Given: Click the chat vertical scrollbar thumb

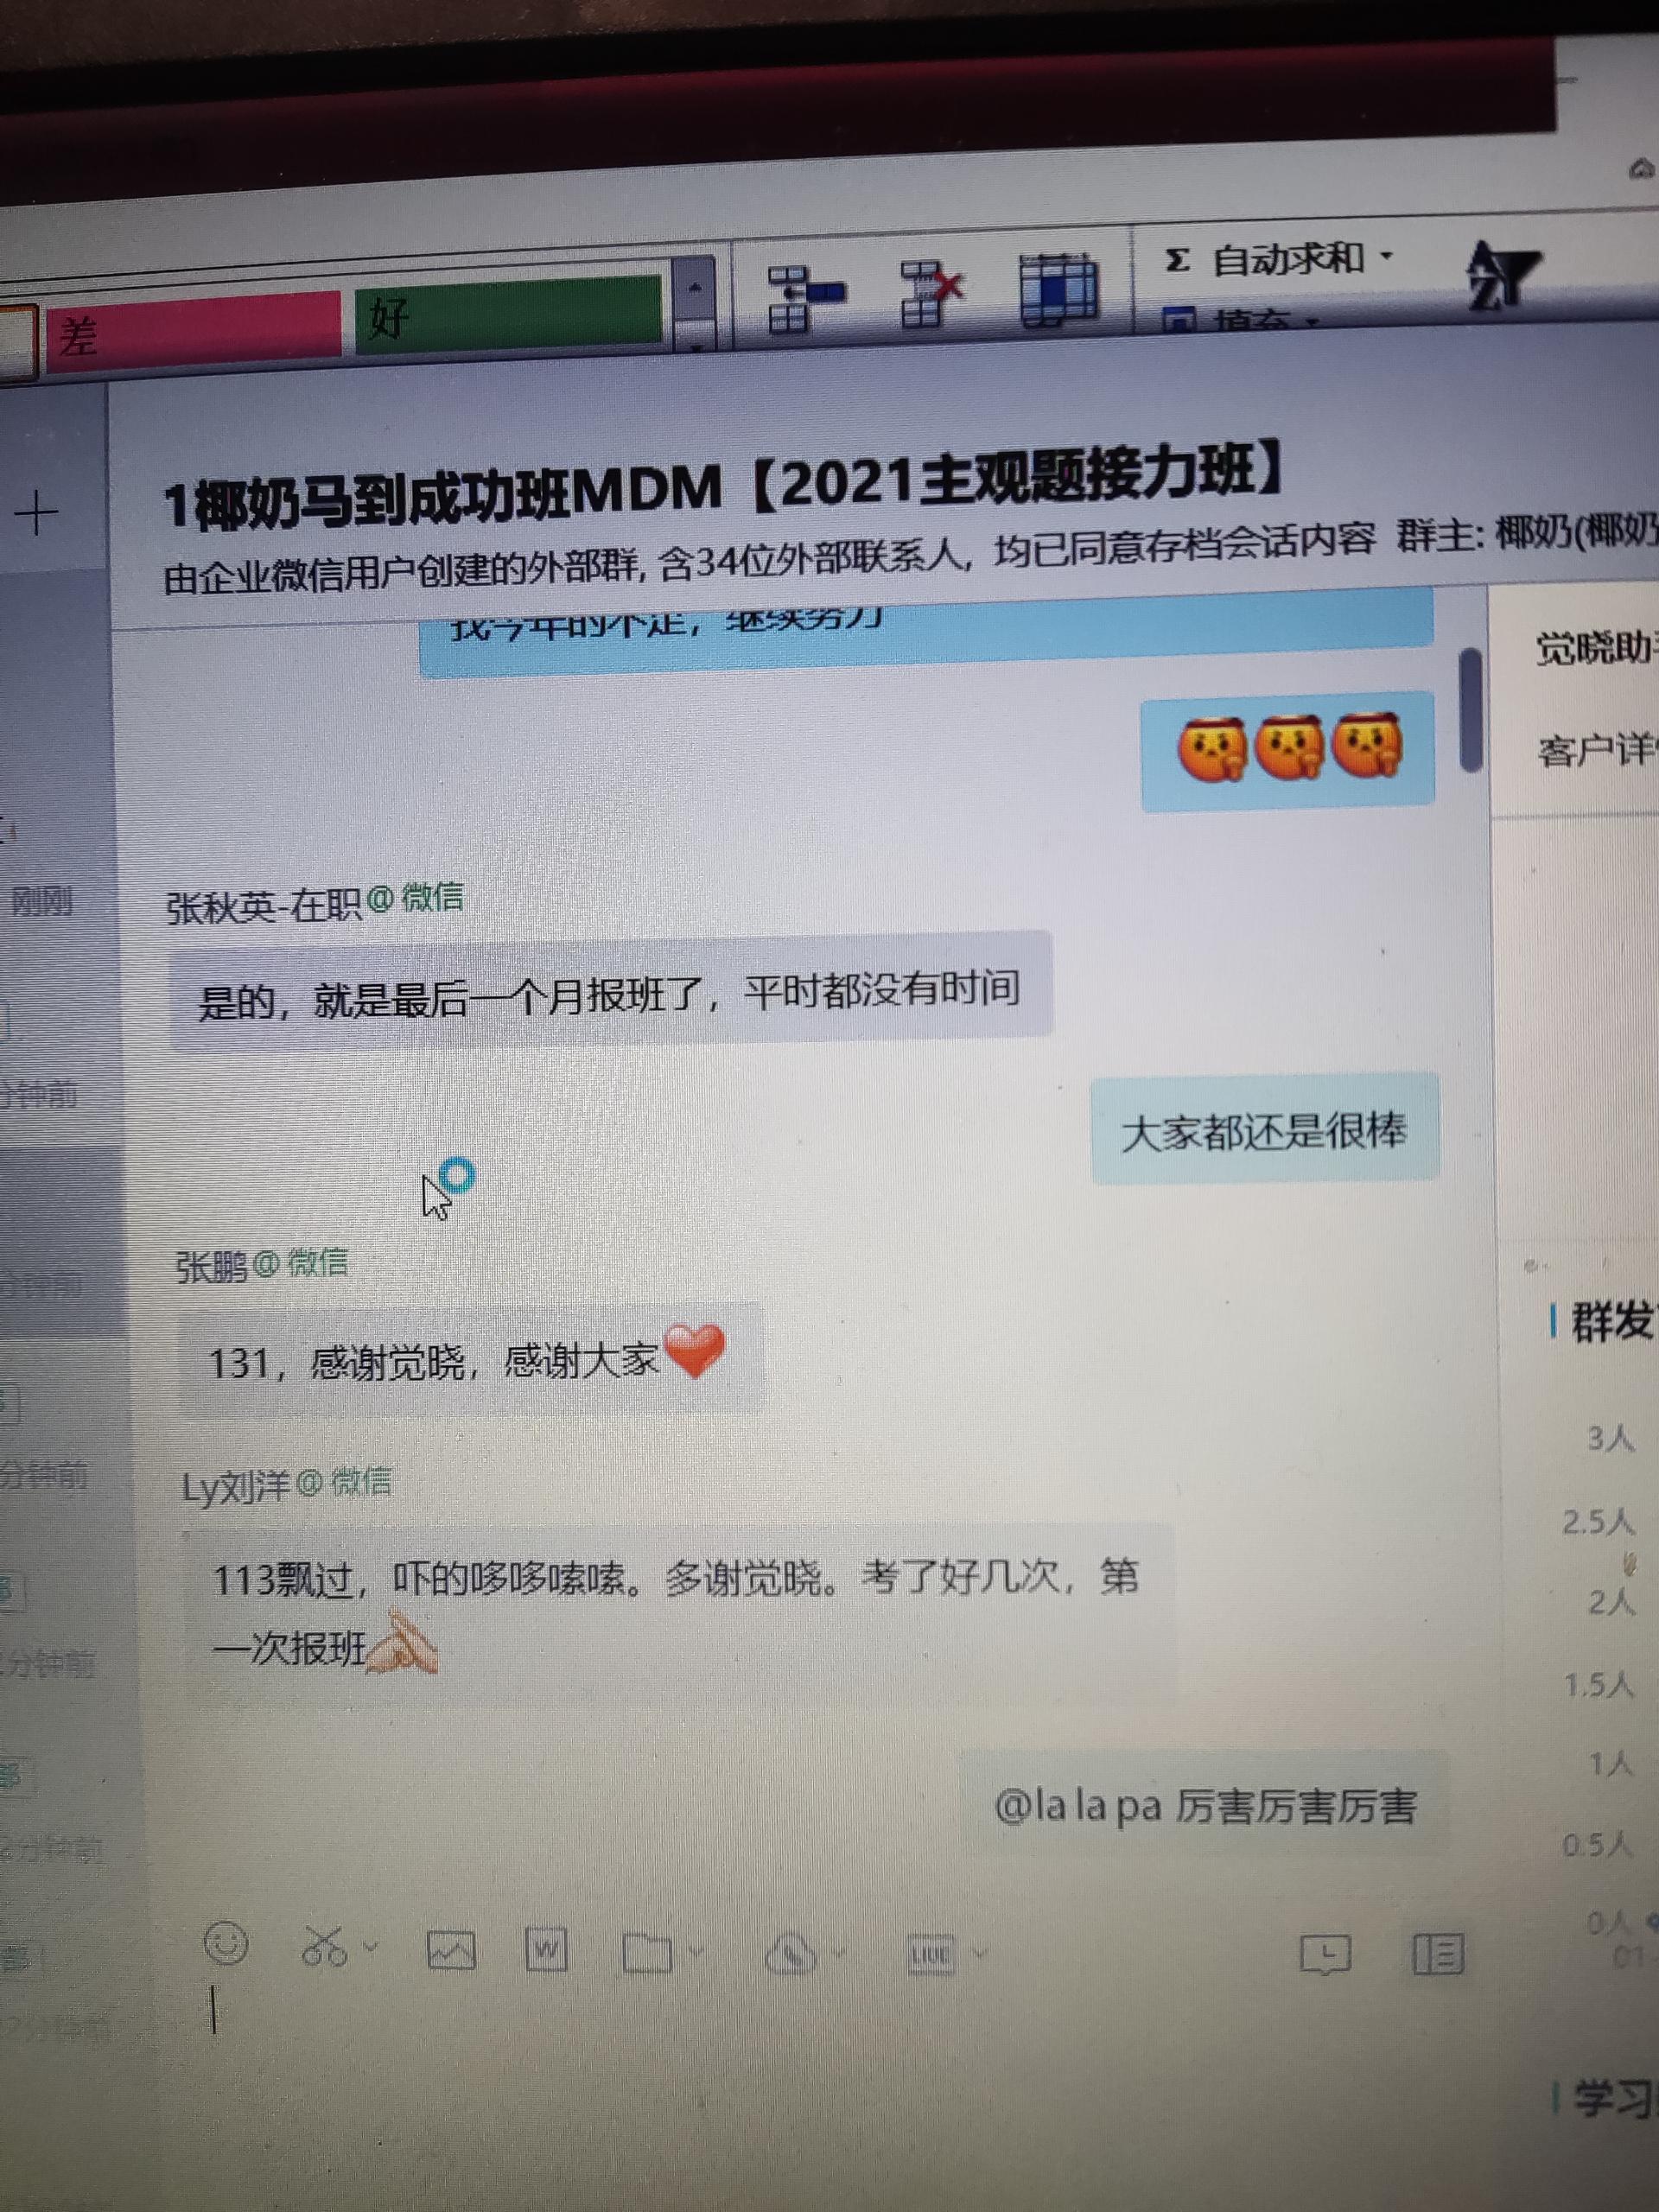Looking at the screenshot, I should click(1470, 711).
